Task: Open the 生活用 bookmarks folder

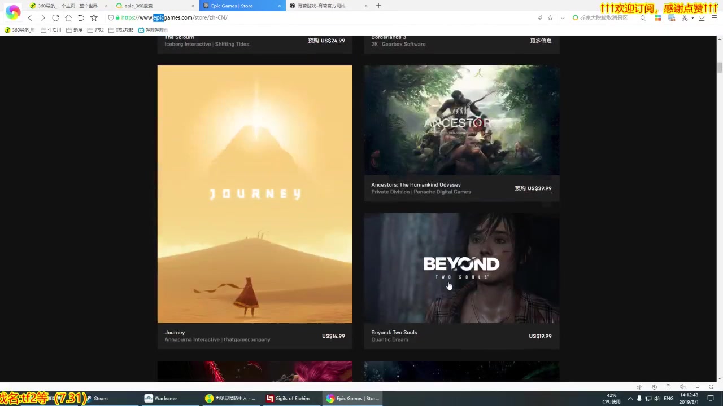Action: coord(51,30)
